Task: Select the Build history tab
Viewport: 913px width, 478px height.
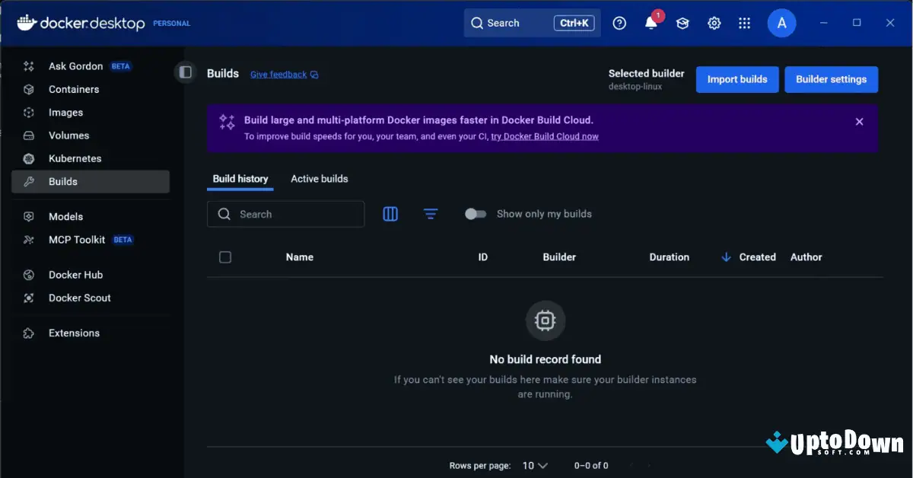Action: click(240, 178)
